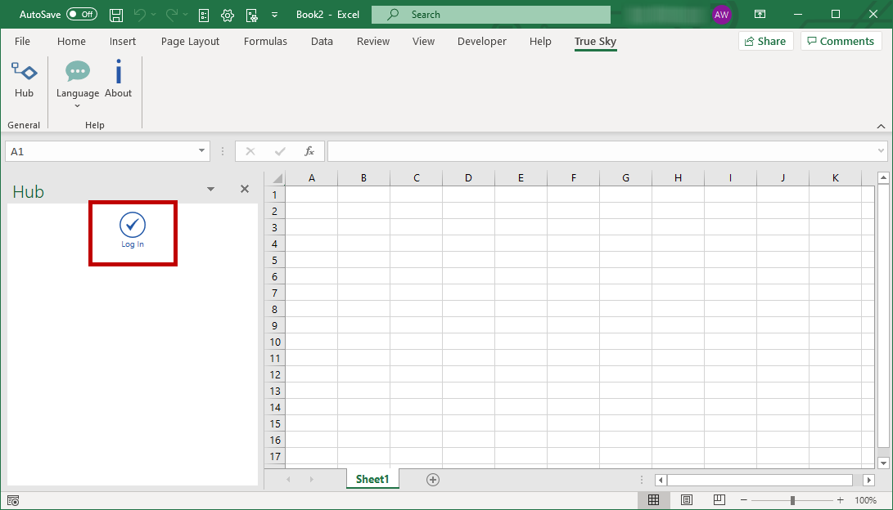Viewport: 893px width, 510px height.
Task: Click the Insert Function fx icon
Action: click(x=309, y=151)
